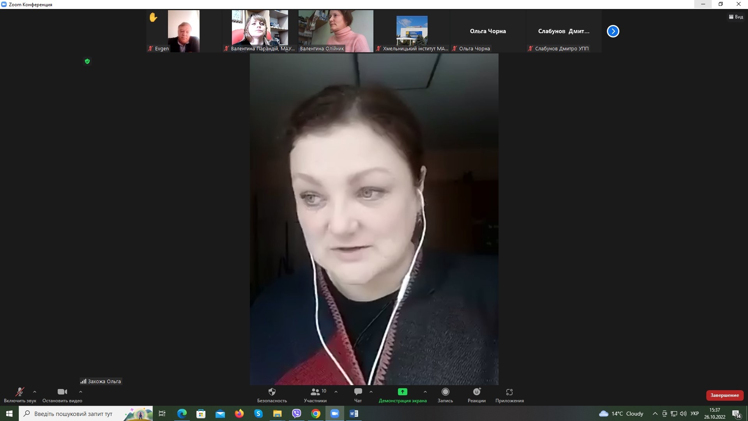The width and height of the screenshot is (748, 421).
Task: Click Evgen's raised hand icon
Action: pos(153,17)
